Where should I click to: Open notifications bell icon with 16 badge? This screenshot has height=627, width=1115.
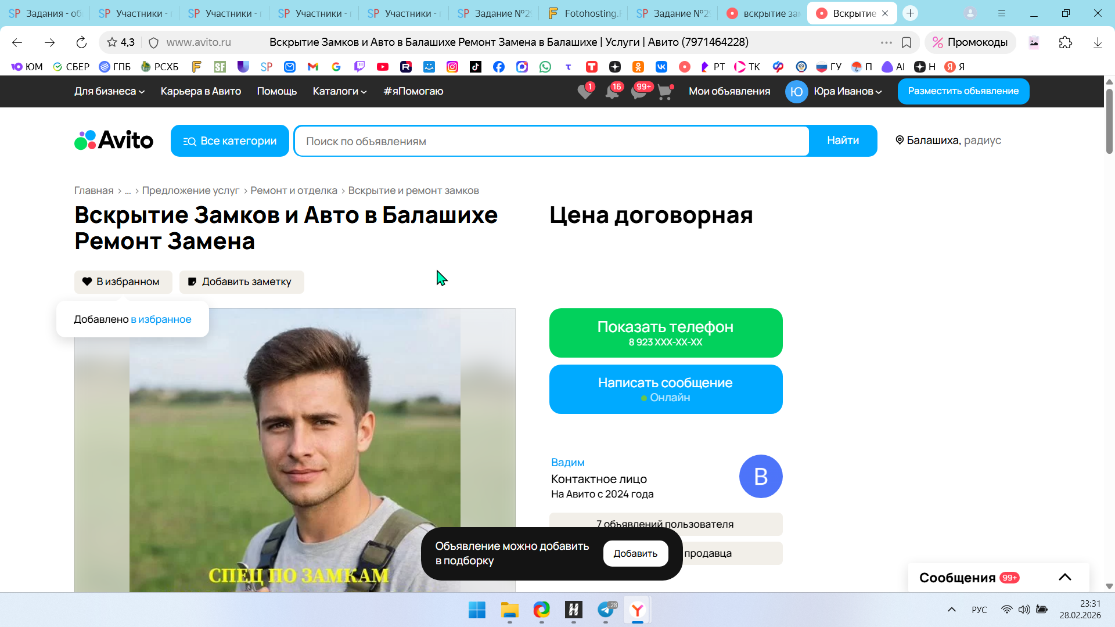click(x=612, y=92)
